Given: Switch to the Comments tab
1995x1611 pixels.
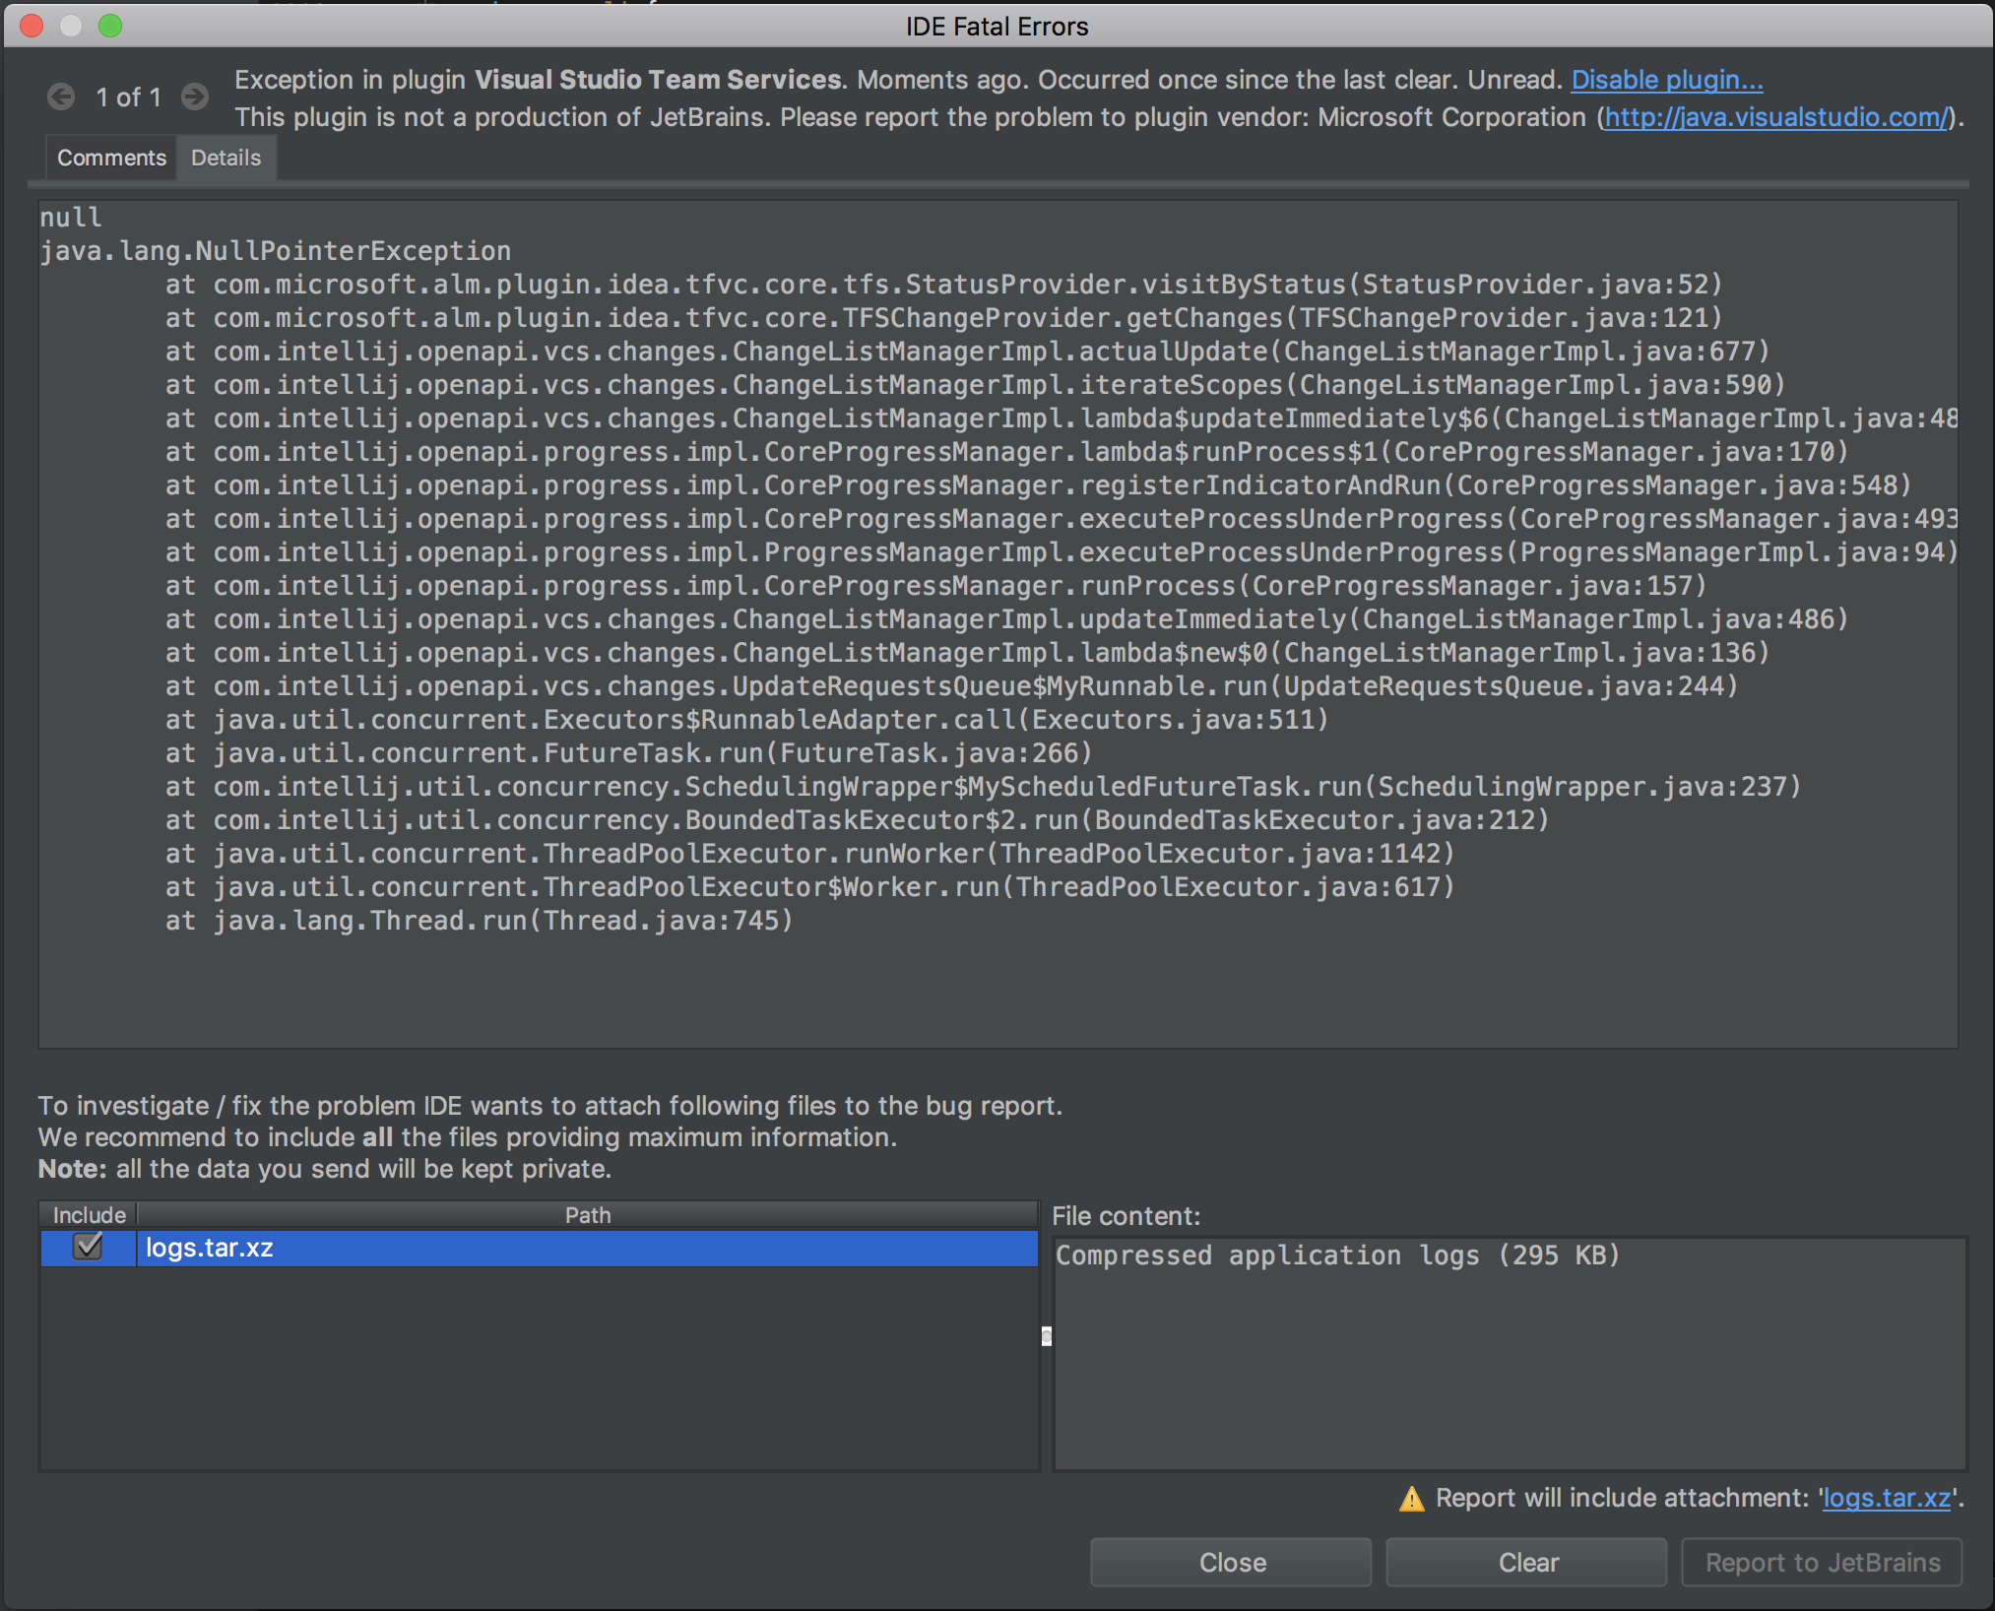Looking at the screenshot, I should (110, 158).
